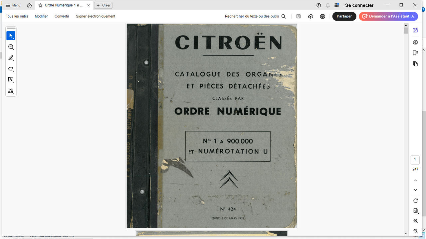This screenshot has height=239, width=426.
Task: Open the bookmarks panel icon
Action: pos(415,53)
